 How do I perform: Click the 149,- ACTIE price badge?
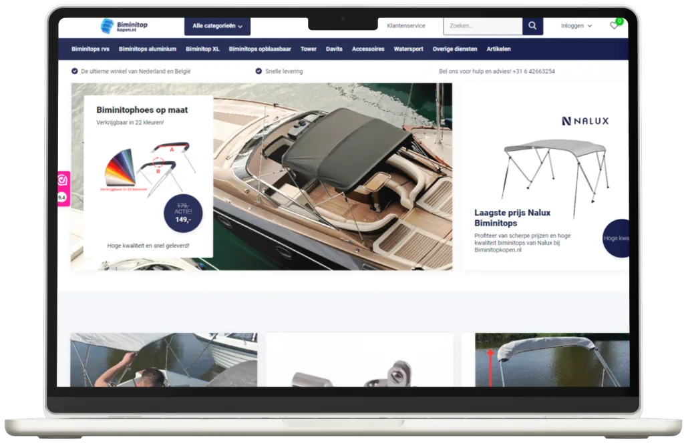click(x=183, y=213)
